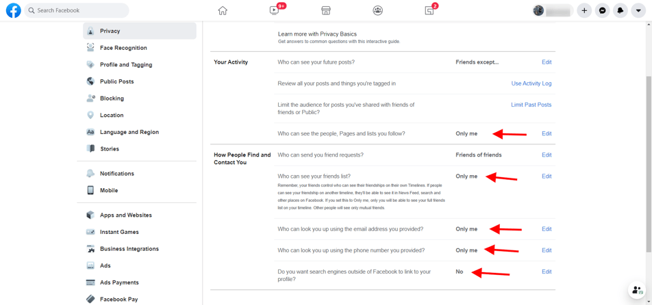Edit email address lookup setting
The width and height of the screenshot is (652, 305).
click(x=547, y=229)
